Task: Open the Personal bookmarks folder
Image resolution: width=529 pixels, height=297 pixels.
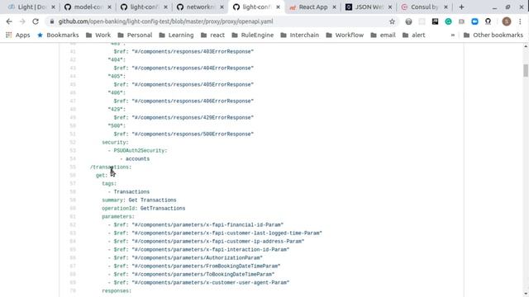Action: click(x=135, y=35)
